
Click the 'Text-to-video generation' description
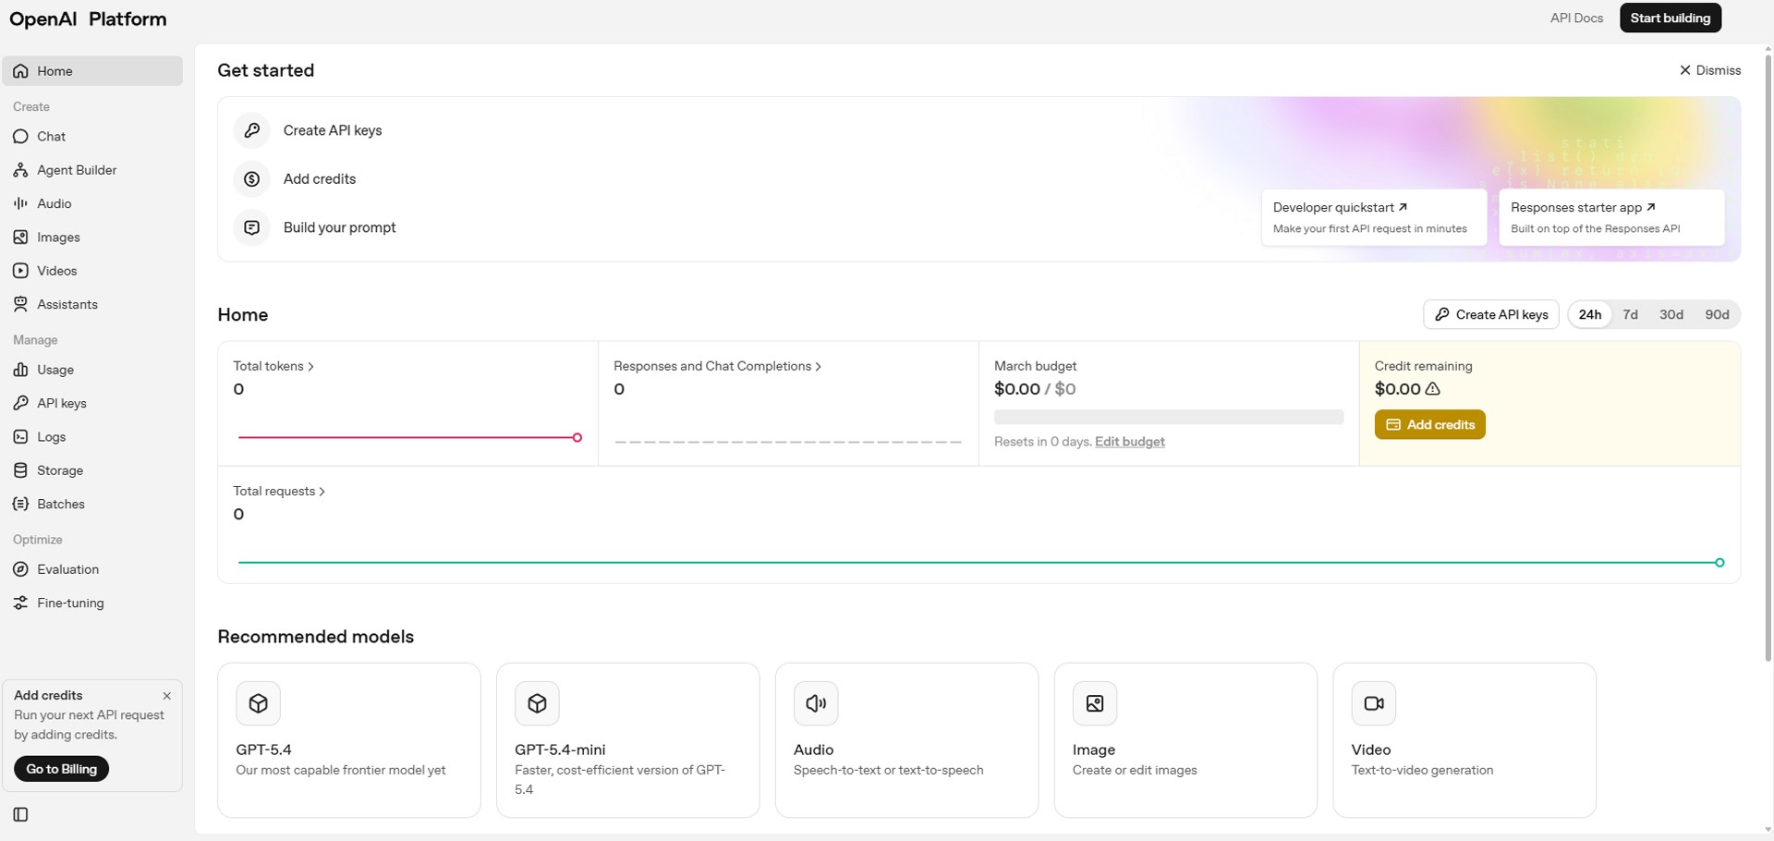click(1422, 770)
